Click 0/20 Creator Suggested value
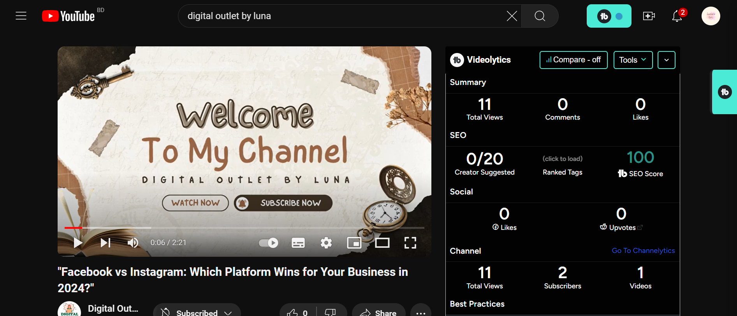Image resolution: width=737 pixels, height=316 pixels. tap(485, 159)
